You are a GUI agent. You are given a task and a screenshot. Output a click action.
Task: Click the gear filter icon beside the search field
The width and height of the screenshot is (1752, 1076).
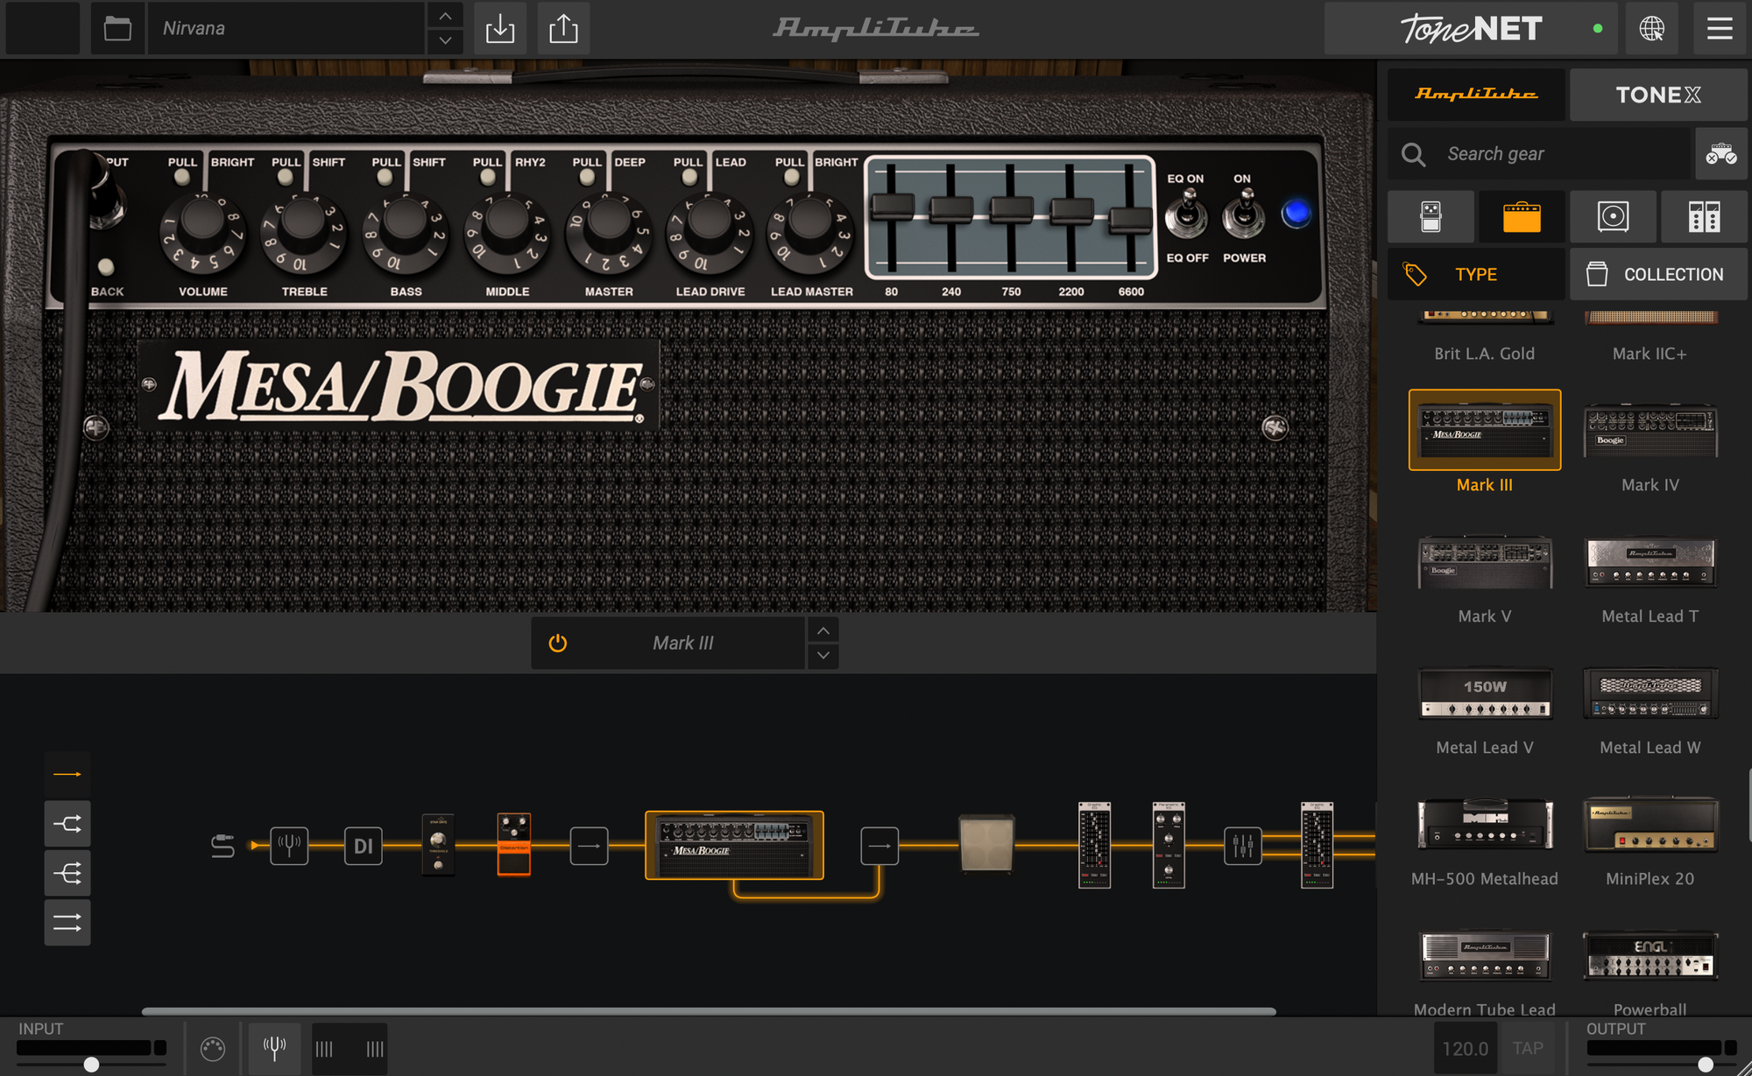(x=1720, y=153)
